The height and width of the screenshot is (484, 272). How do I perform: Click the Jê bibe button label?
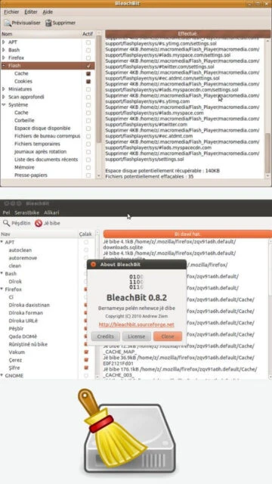(52, 223)
